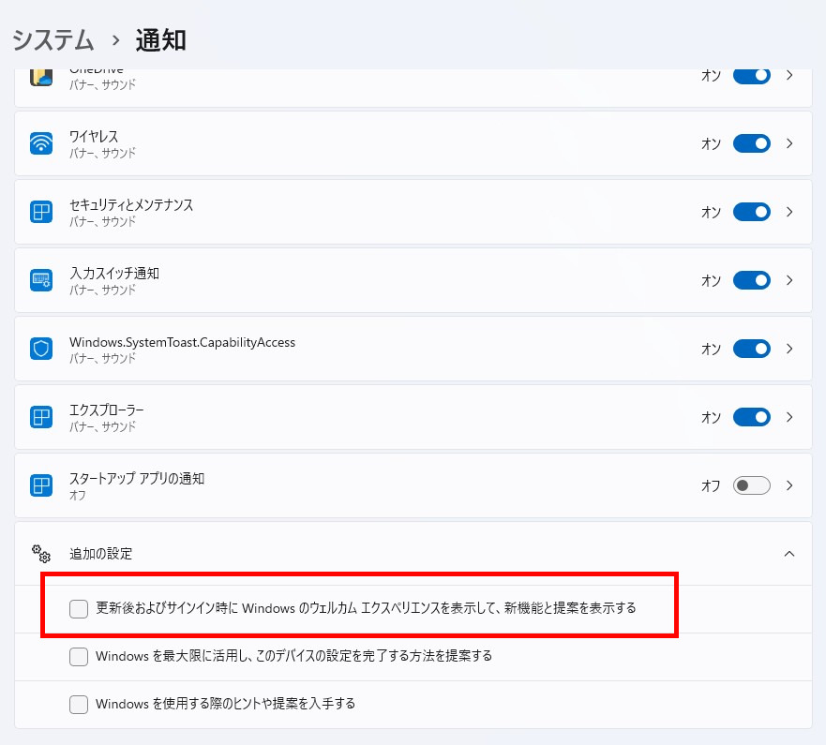Turn off the エクスプローラー notifications toggle
This screenshot has width=826, height=745.
752,417
